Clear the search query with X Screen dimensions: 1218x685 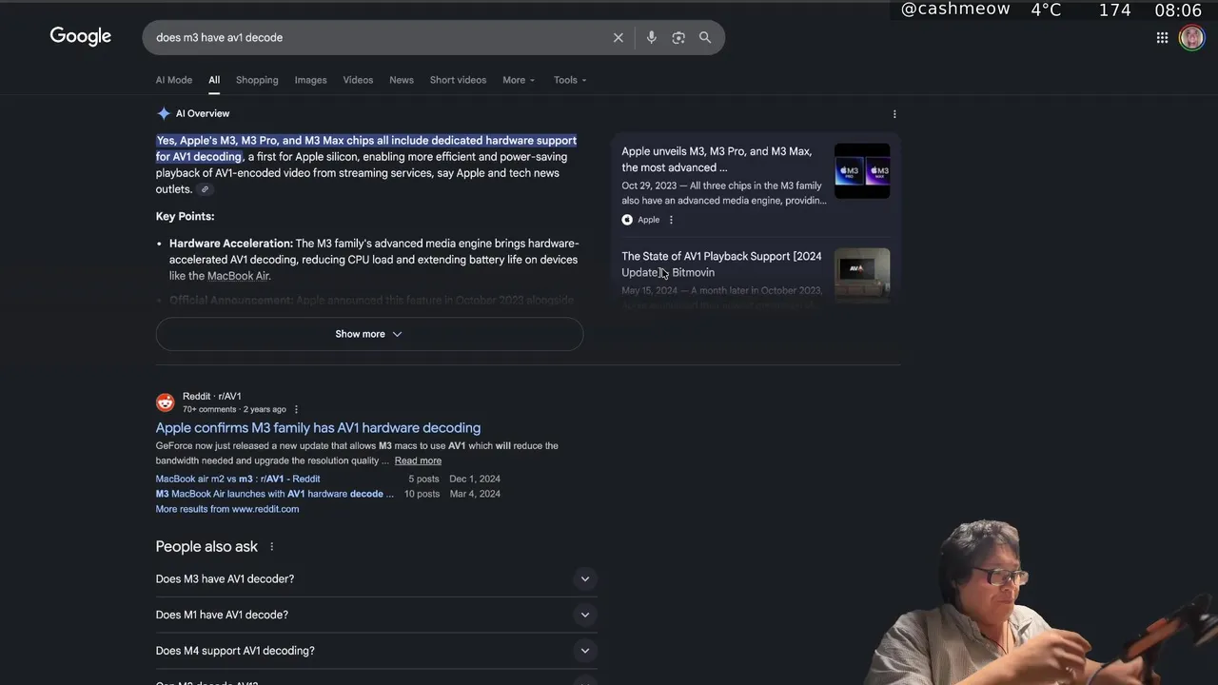point(619,38)
